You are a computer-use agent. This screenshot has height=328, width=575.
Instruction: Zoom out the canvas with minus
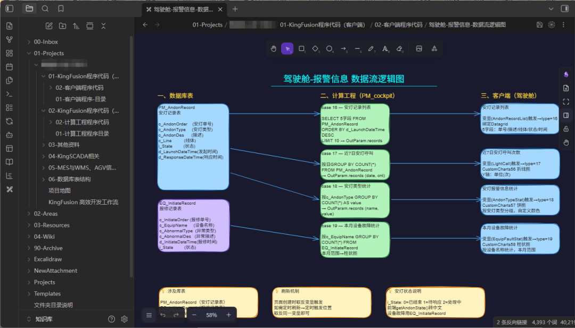(194, 315)
